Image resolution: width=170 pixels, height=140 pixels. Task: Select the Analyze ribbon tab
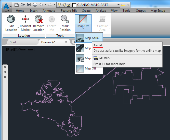(x=101, y=11)
